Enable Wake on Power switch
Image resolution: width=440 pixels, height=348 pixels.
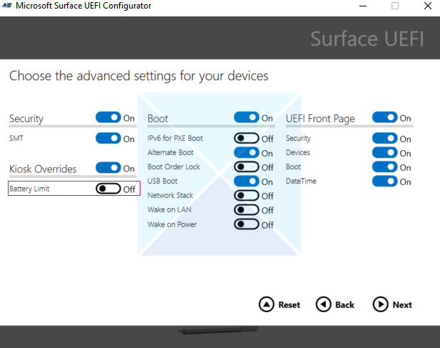coord(246,224)
